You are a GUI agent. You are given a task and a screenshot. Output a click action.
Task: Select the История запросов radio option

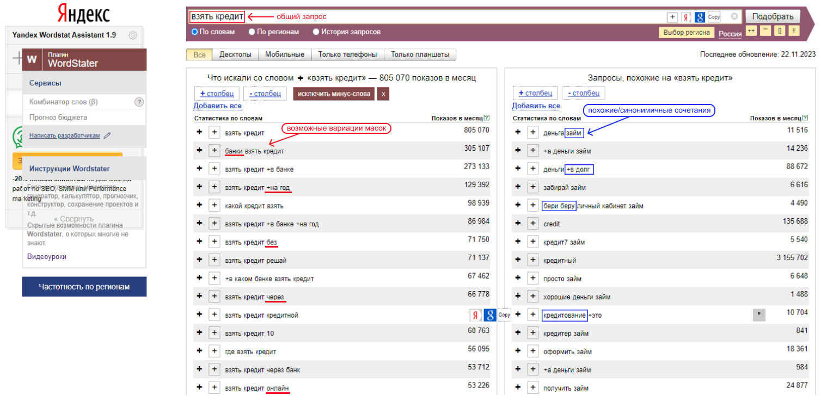(x=316, y=32)
